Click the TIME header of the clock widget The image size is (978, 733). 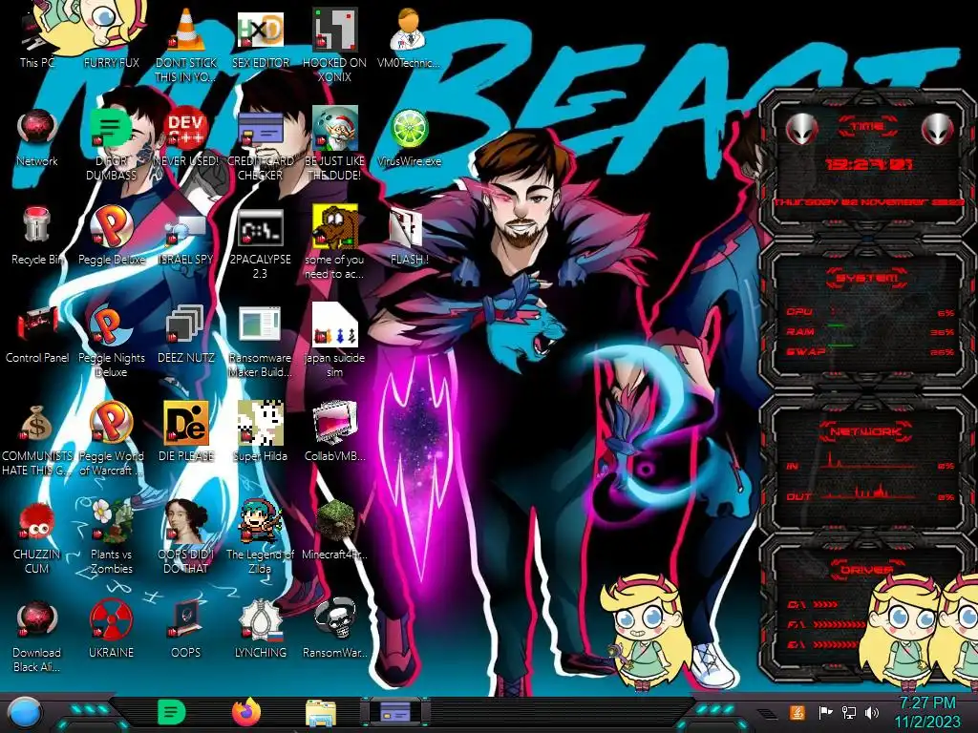pos(867,126)
